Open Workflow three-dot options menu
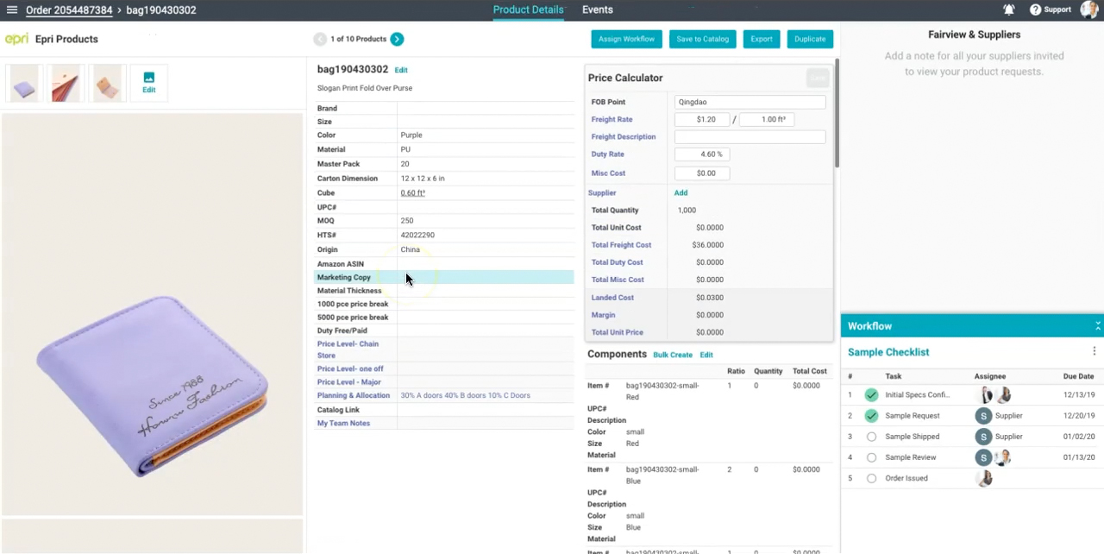Screen dimensions: 1104x554 pyautogui.click(x=1094, y=352)
